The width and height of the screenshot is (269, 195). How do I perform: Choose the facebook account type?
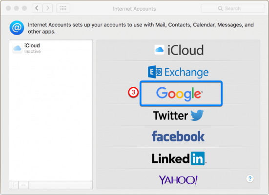click(178, 136)
